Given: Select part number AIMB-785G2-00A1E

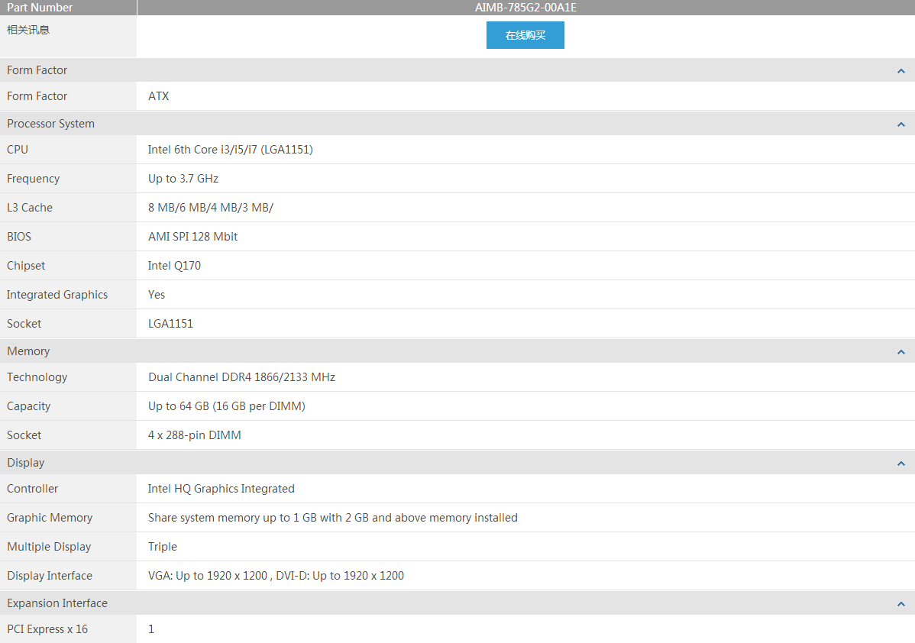Looking at the screenshot, I should [x=525, y=8].
